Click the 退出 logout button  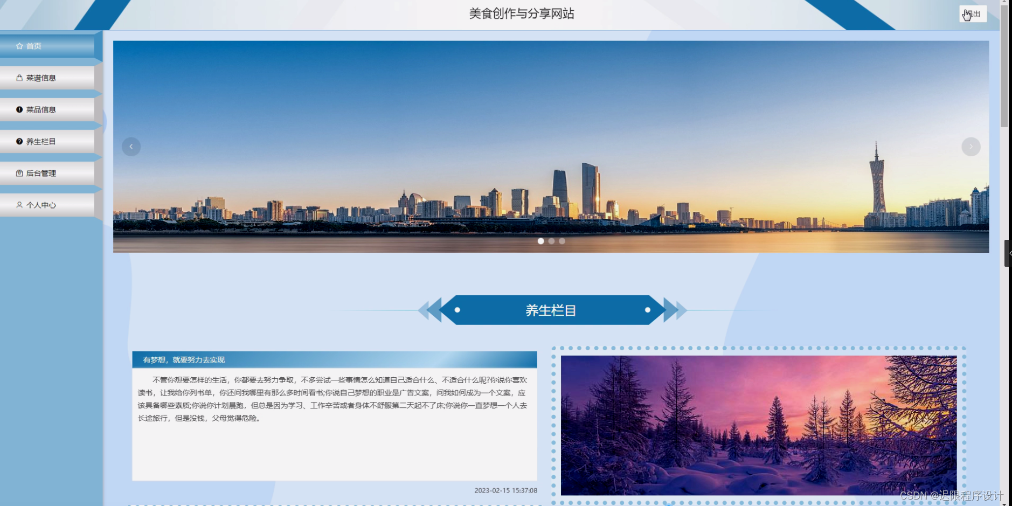973,13
